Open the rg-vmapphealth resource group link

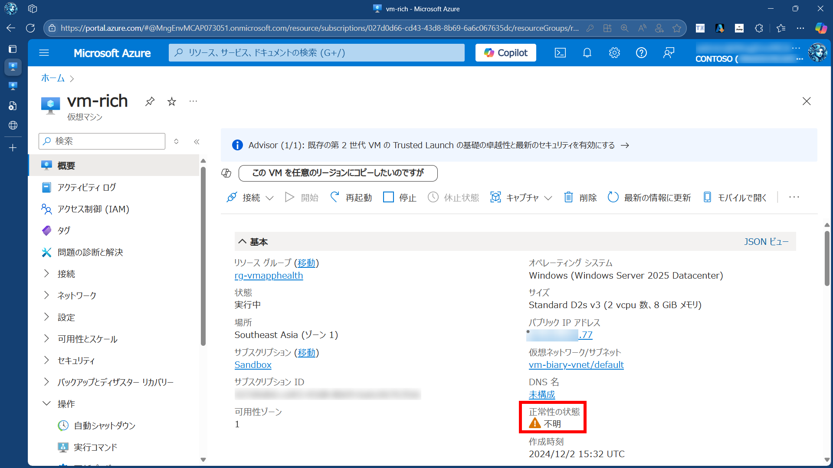[x=269, y=276]
